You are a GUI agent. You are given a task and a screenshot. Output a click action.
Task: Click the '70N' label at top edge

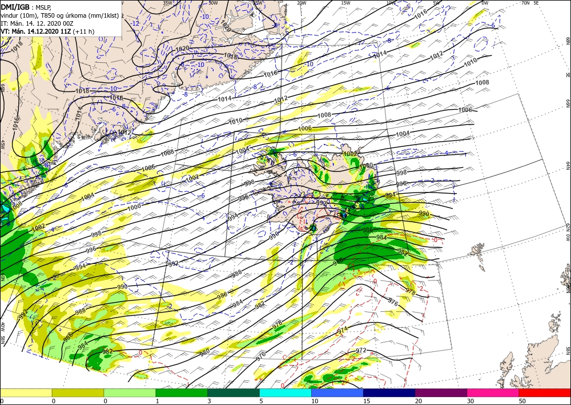525,3
